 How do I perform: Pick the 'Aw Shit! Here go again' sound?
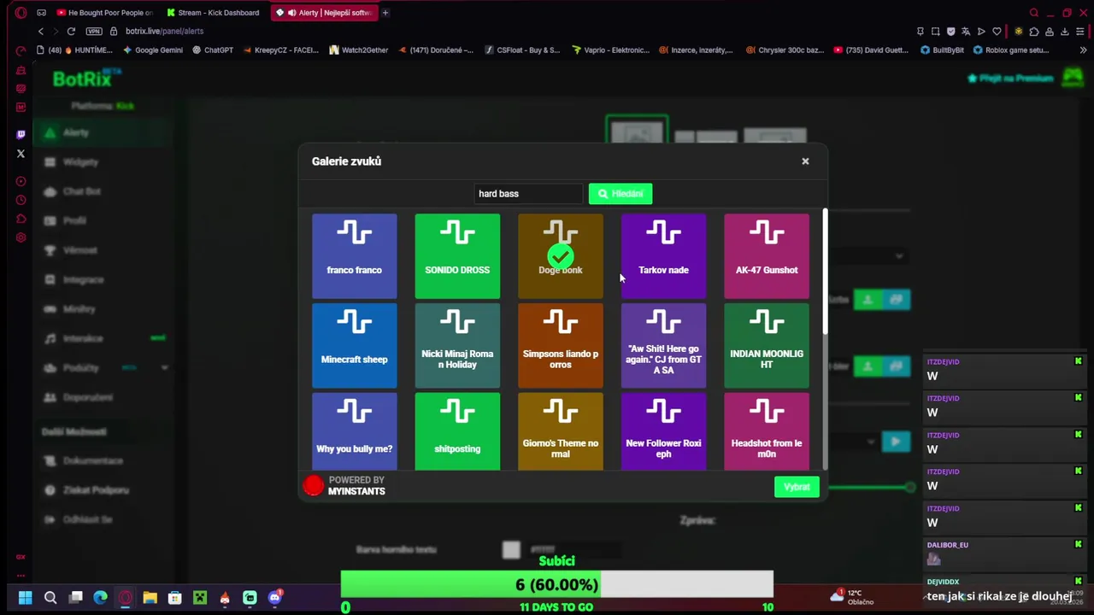[663, 346]
